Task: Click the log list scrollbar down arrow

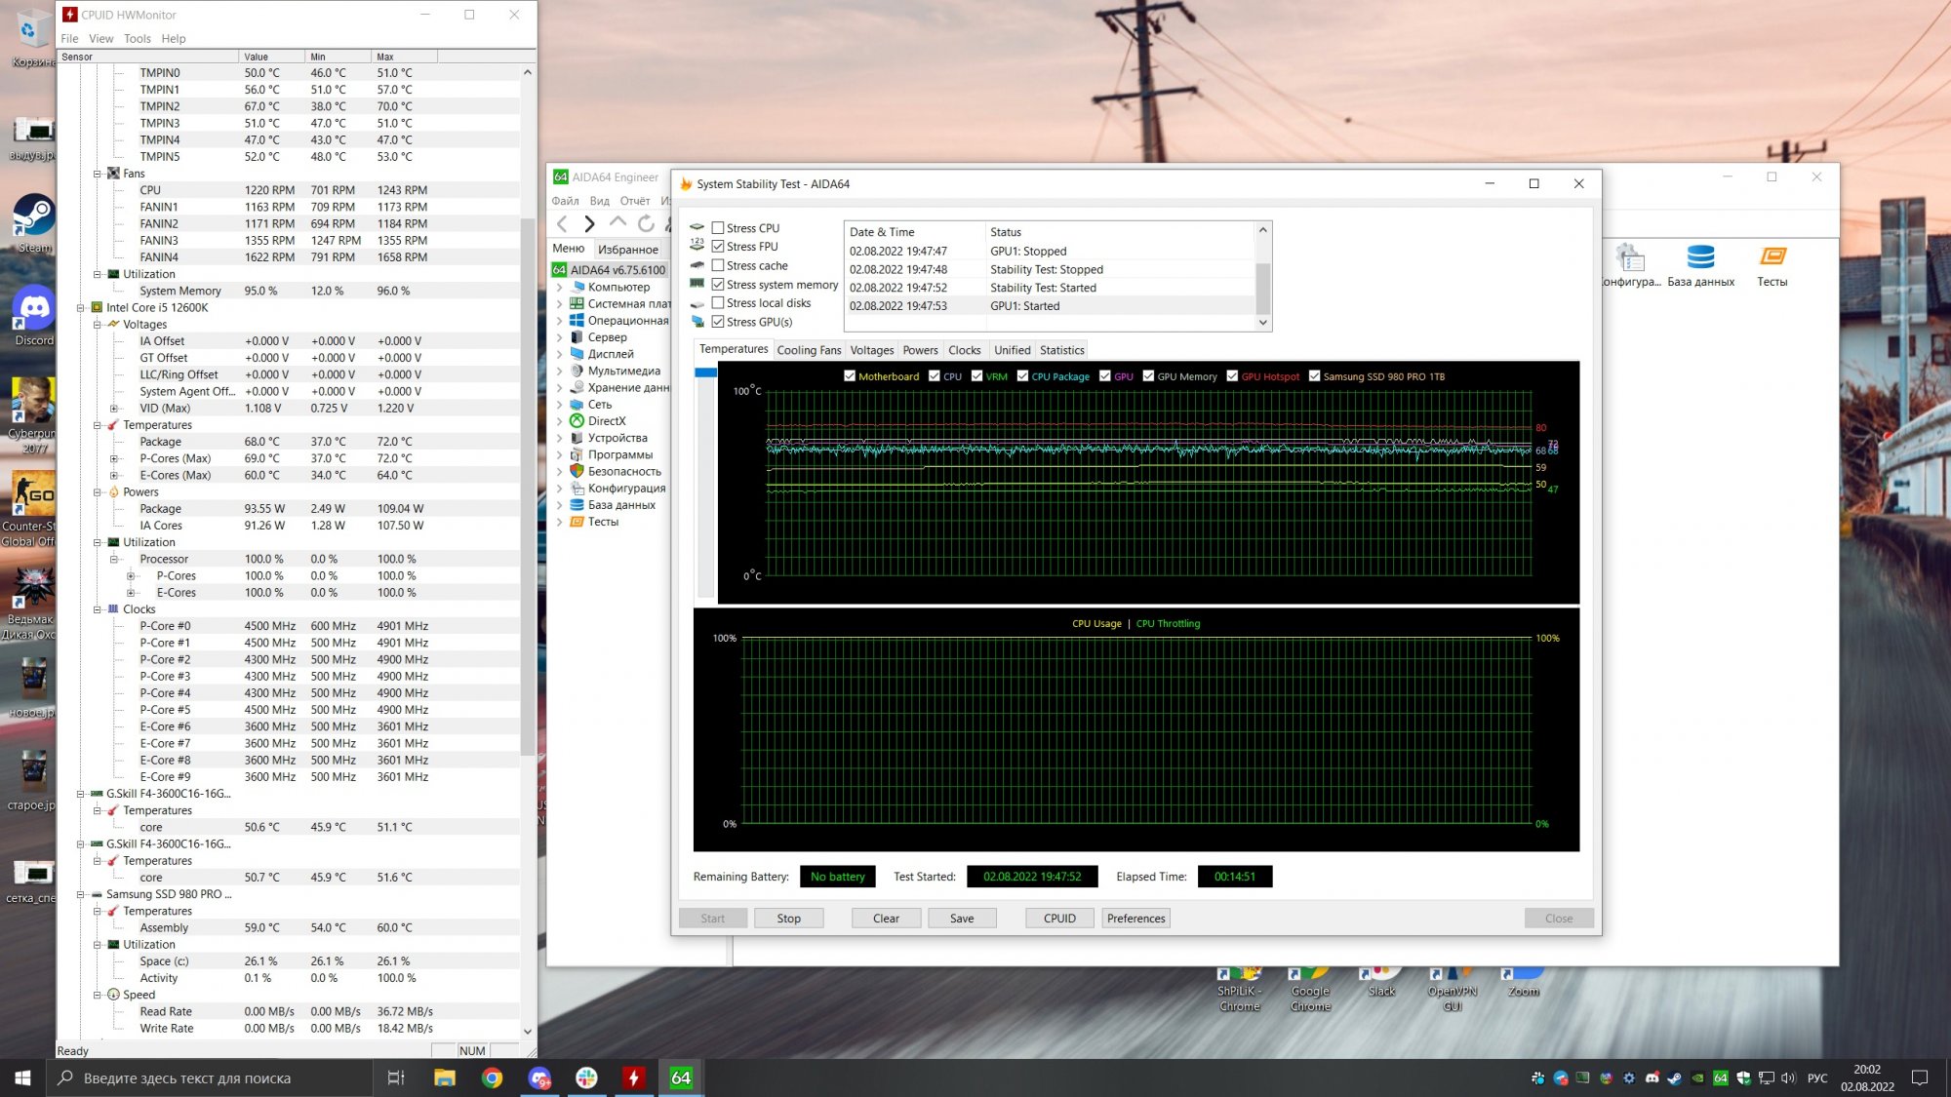Action: click(1262, 323)
